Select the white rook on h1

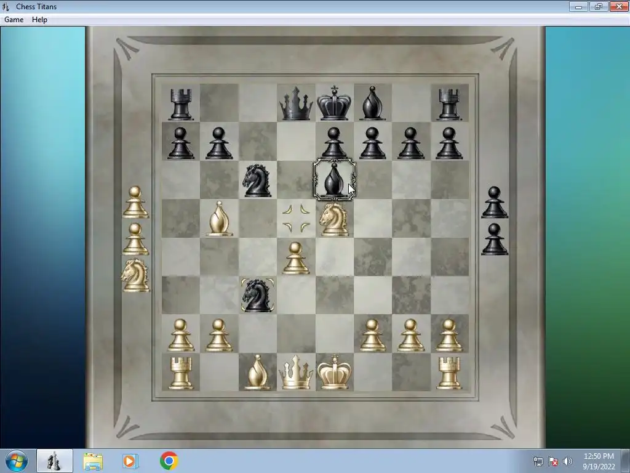tap(449, 373)
